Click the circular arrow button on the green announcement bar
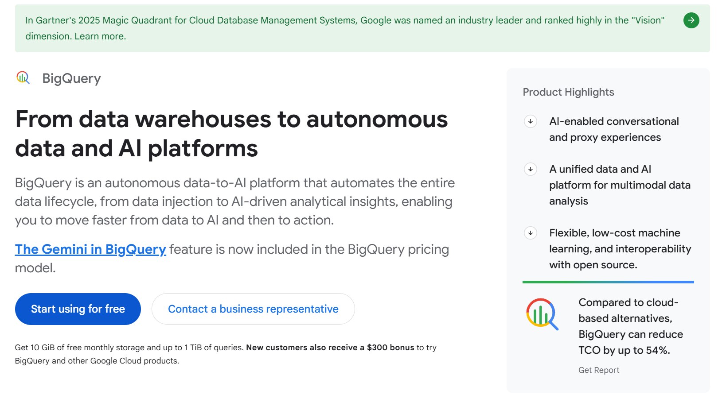This screenshot has width=726, height=414. [x=691, y=20]
